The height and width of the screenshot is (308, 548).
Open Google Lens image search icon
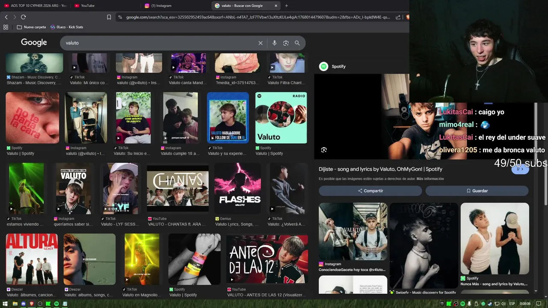coord(286,43)
